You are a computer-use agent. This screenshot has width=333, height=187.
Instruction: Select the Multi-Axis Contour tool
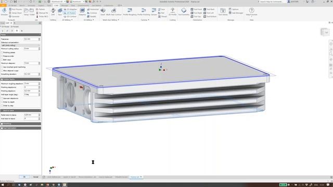113,11
